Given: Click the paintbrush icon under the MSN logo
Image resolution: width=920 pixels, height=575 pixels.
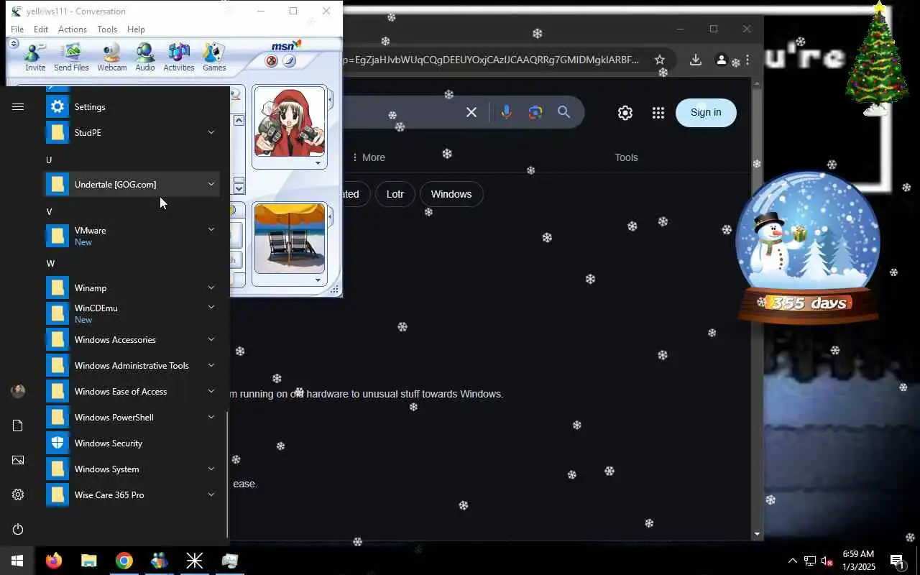Looking at the screenshot, I should pos(289,61).
